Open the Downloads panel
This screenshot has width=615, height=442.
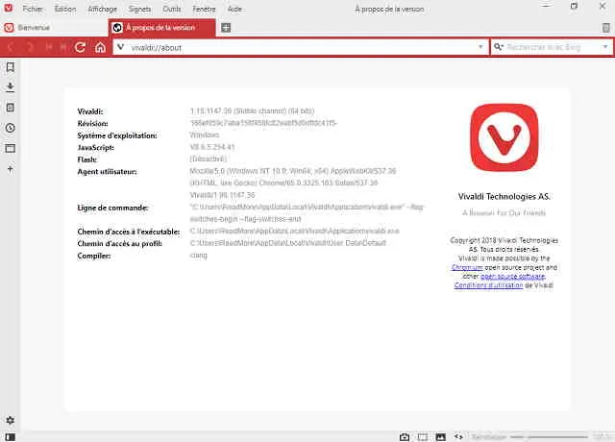click(x=11, y=87)
